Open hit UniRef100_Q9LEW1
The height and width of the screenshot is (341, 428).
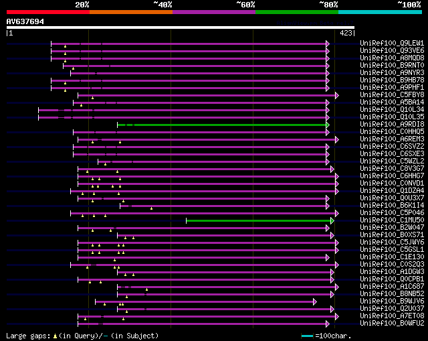tap(392, 43)
